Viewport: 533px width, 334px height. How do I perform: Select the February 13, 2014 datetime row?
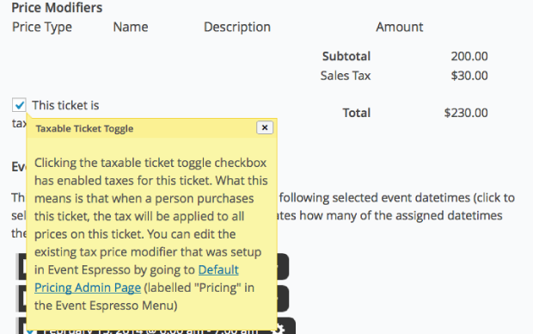pos(156,326)
